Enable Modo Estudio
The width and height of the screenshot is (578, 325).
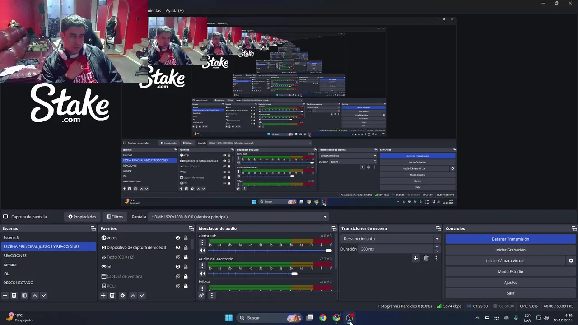[x=510, y=272]
